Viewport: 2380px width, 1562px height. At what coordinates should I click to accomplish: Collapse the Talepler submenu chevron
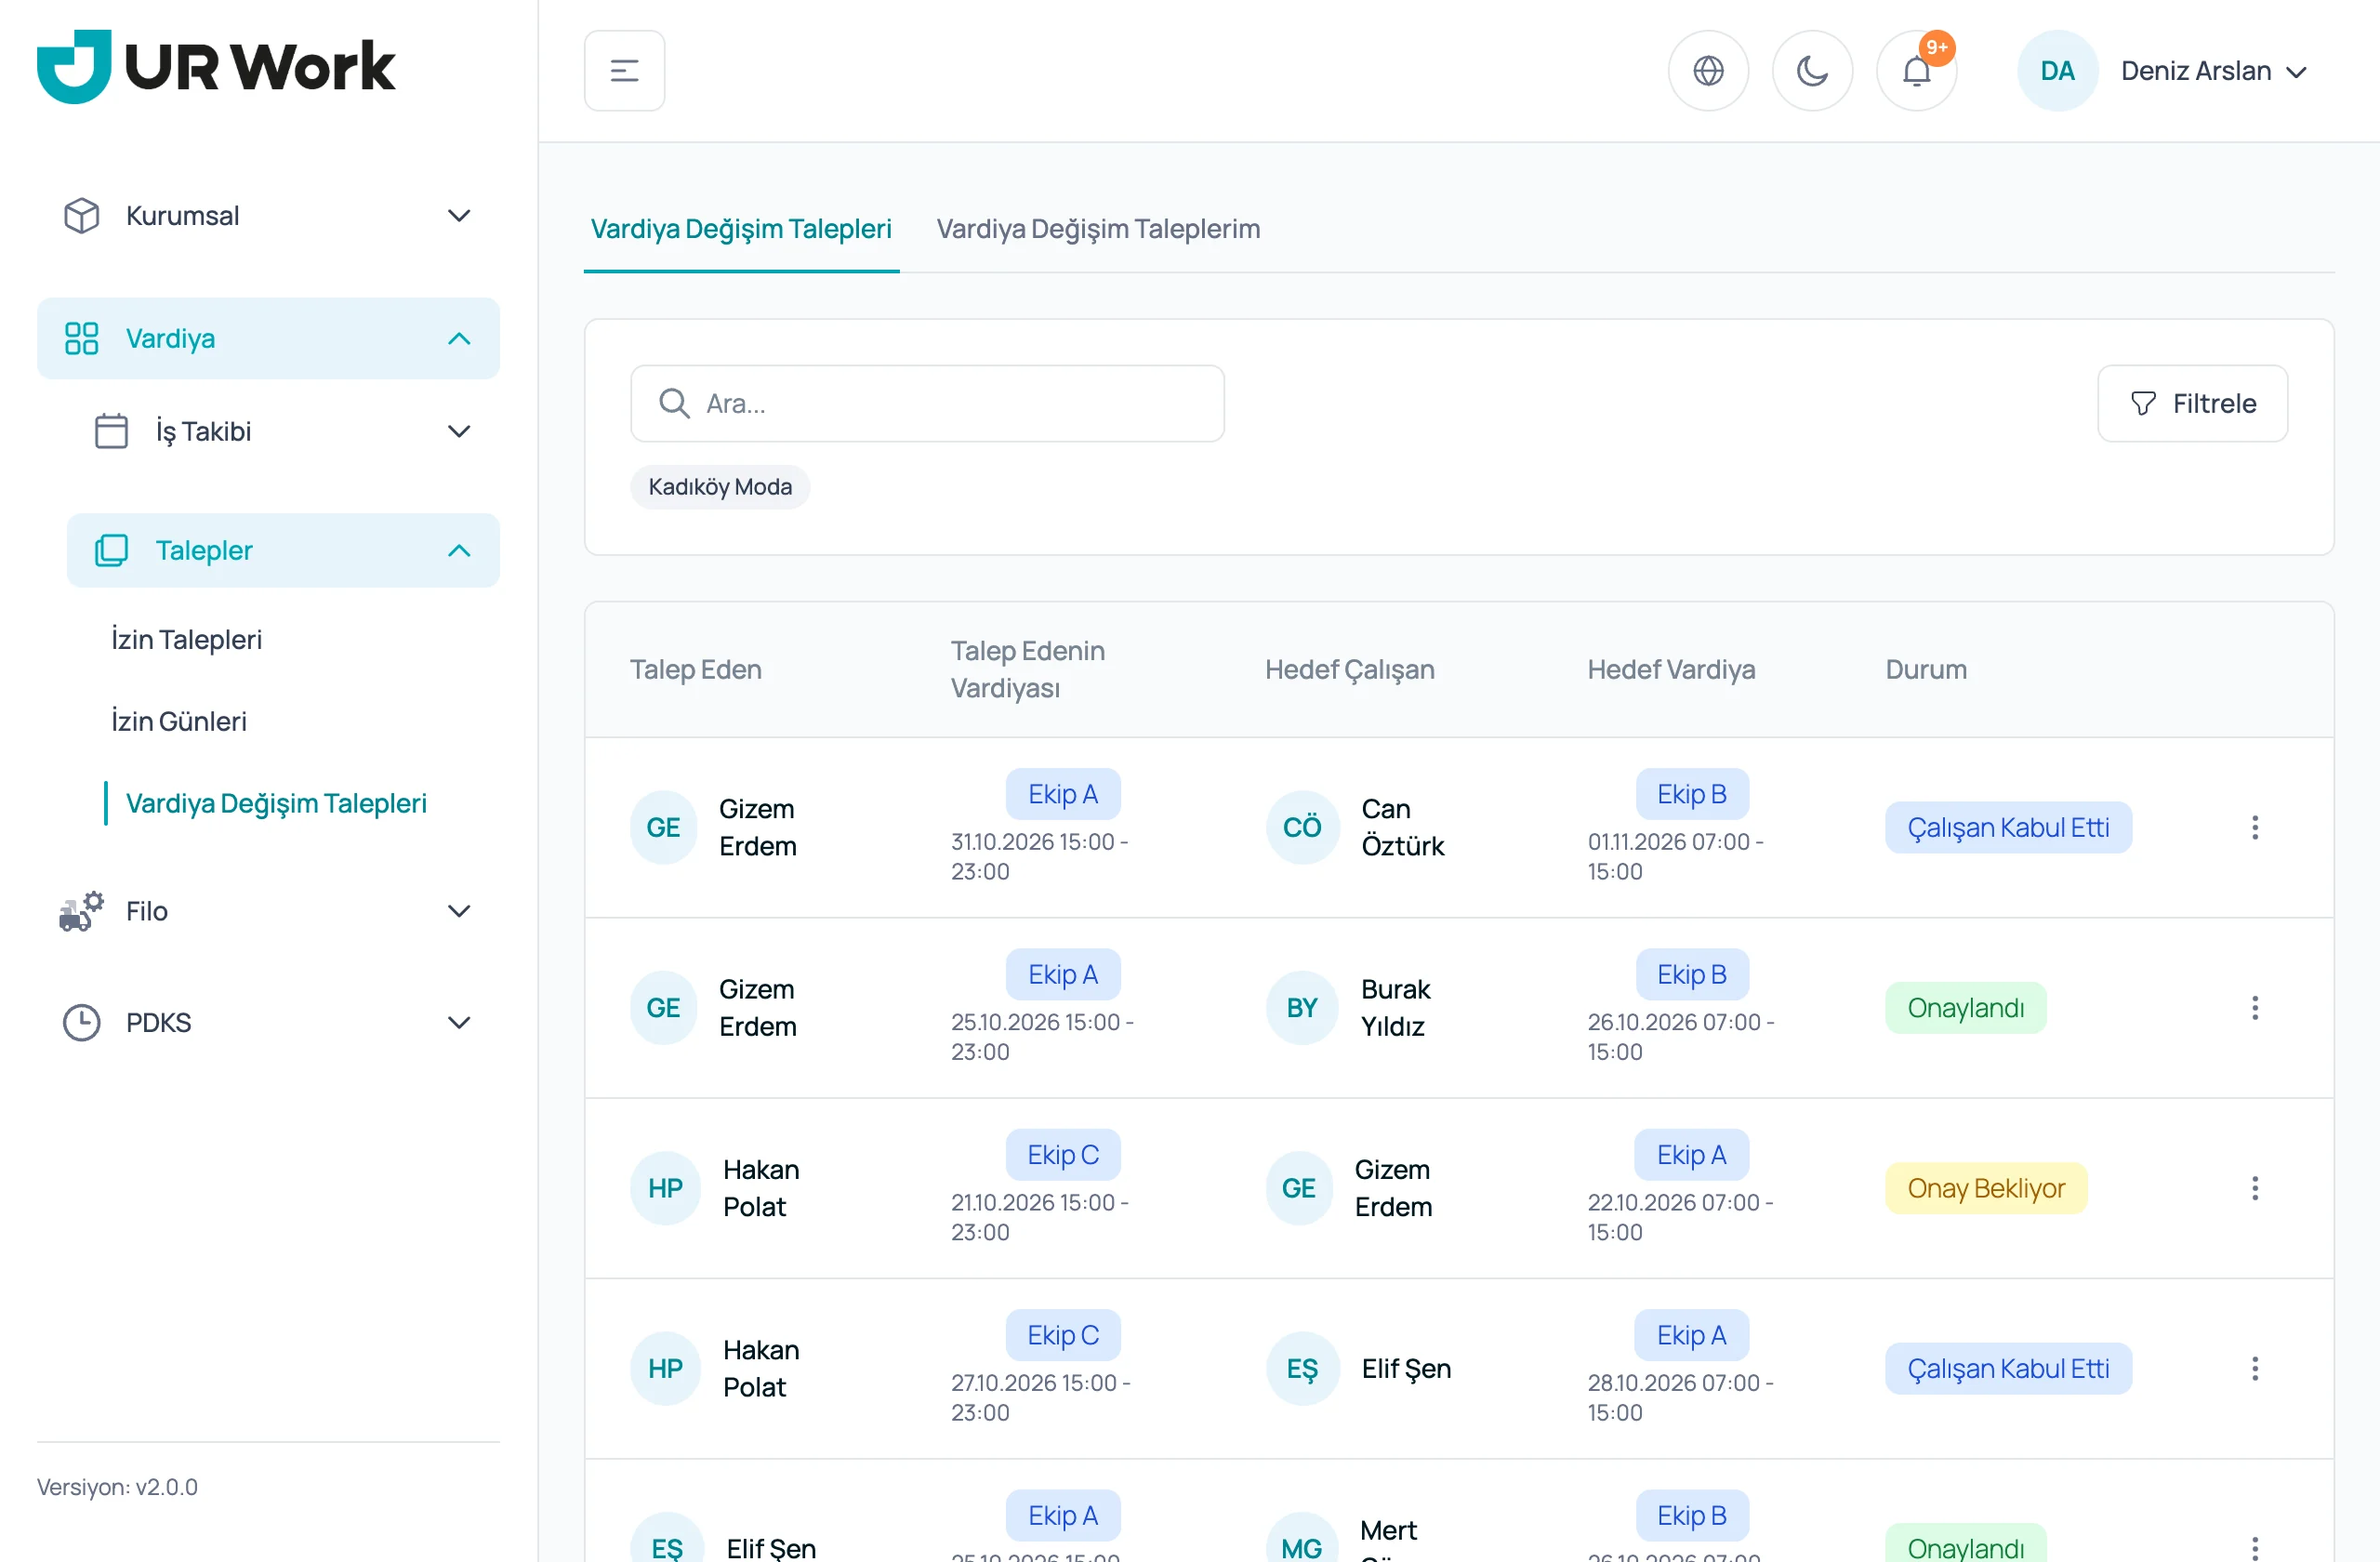[x=459, y=550]
